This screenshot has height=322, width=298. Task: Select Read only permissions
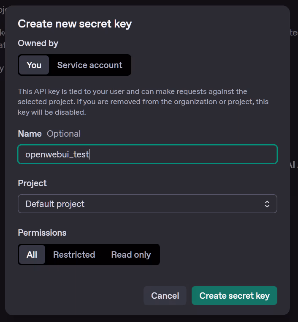(x=131, y=255)
